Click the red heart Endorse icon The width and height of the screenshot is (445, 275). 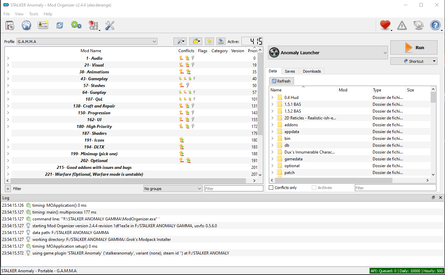tap(385, 25)
